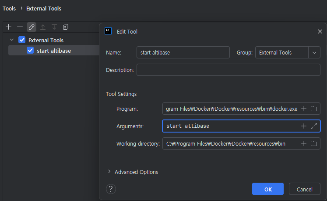Expand the Arguments field editor
This screenshot has width=327, height=201.
314,126
